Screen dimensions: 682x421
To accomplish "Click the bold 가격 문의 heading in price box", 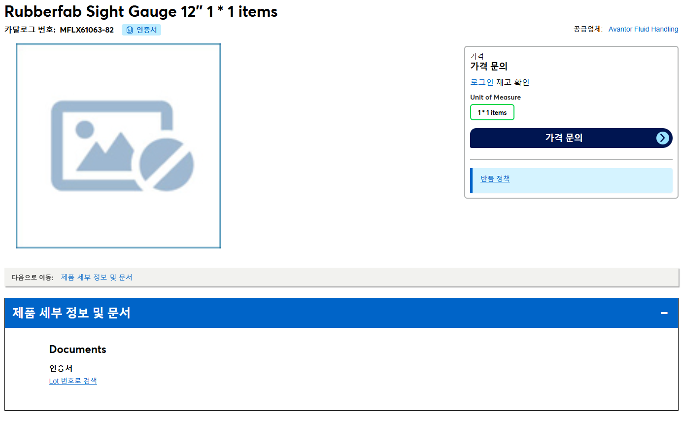I will [x=489, y=66].
